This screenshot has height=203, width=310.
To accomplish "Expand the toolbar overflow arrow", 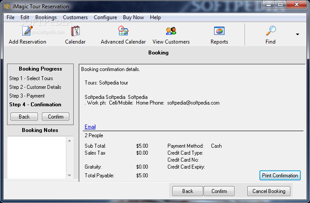I will pos(297,34).
